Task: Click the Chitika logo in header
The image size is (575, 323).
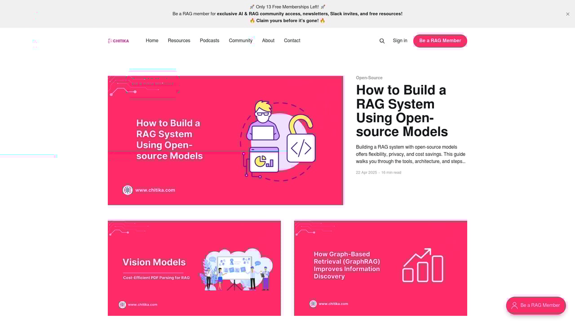Action: [x=118, y=41]
